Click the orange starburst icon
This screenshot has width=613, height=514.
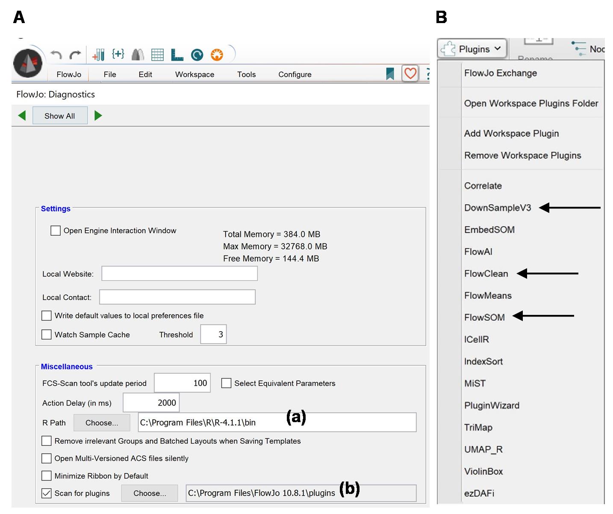(217, 55)
